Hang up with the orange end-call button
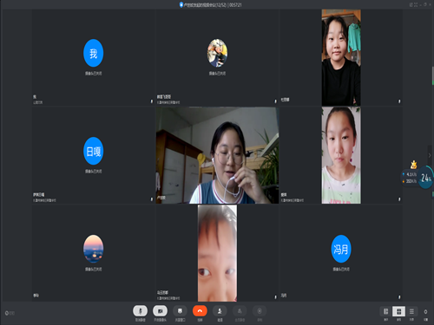Image resolution: width=434 pixels, height=325 pixels. (200, 311)
